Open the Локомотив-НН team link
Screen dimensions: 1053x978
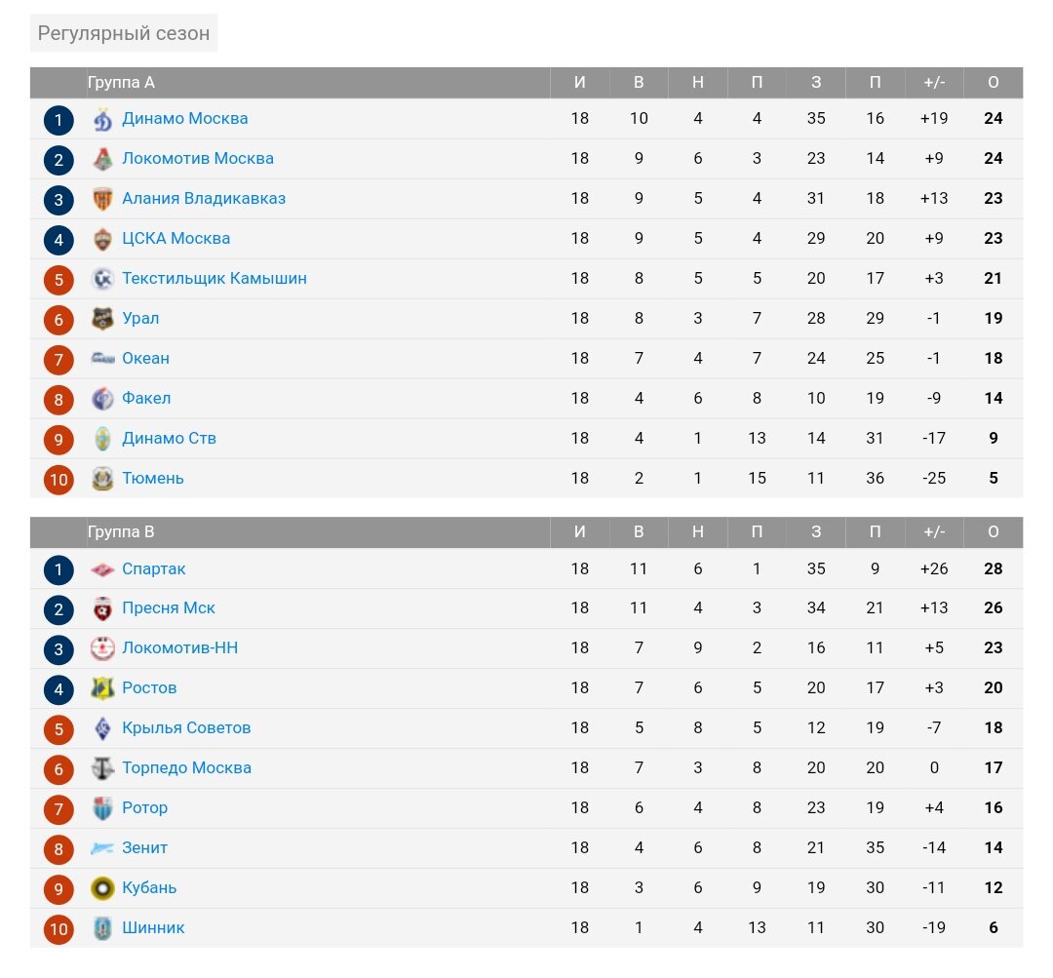[x=180, y=647]
